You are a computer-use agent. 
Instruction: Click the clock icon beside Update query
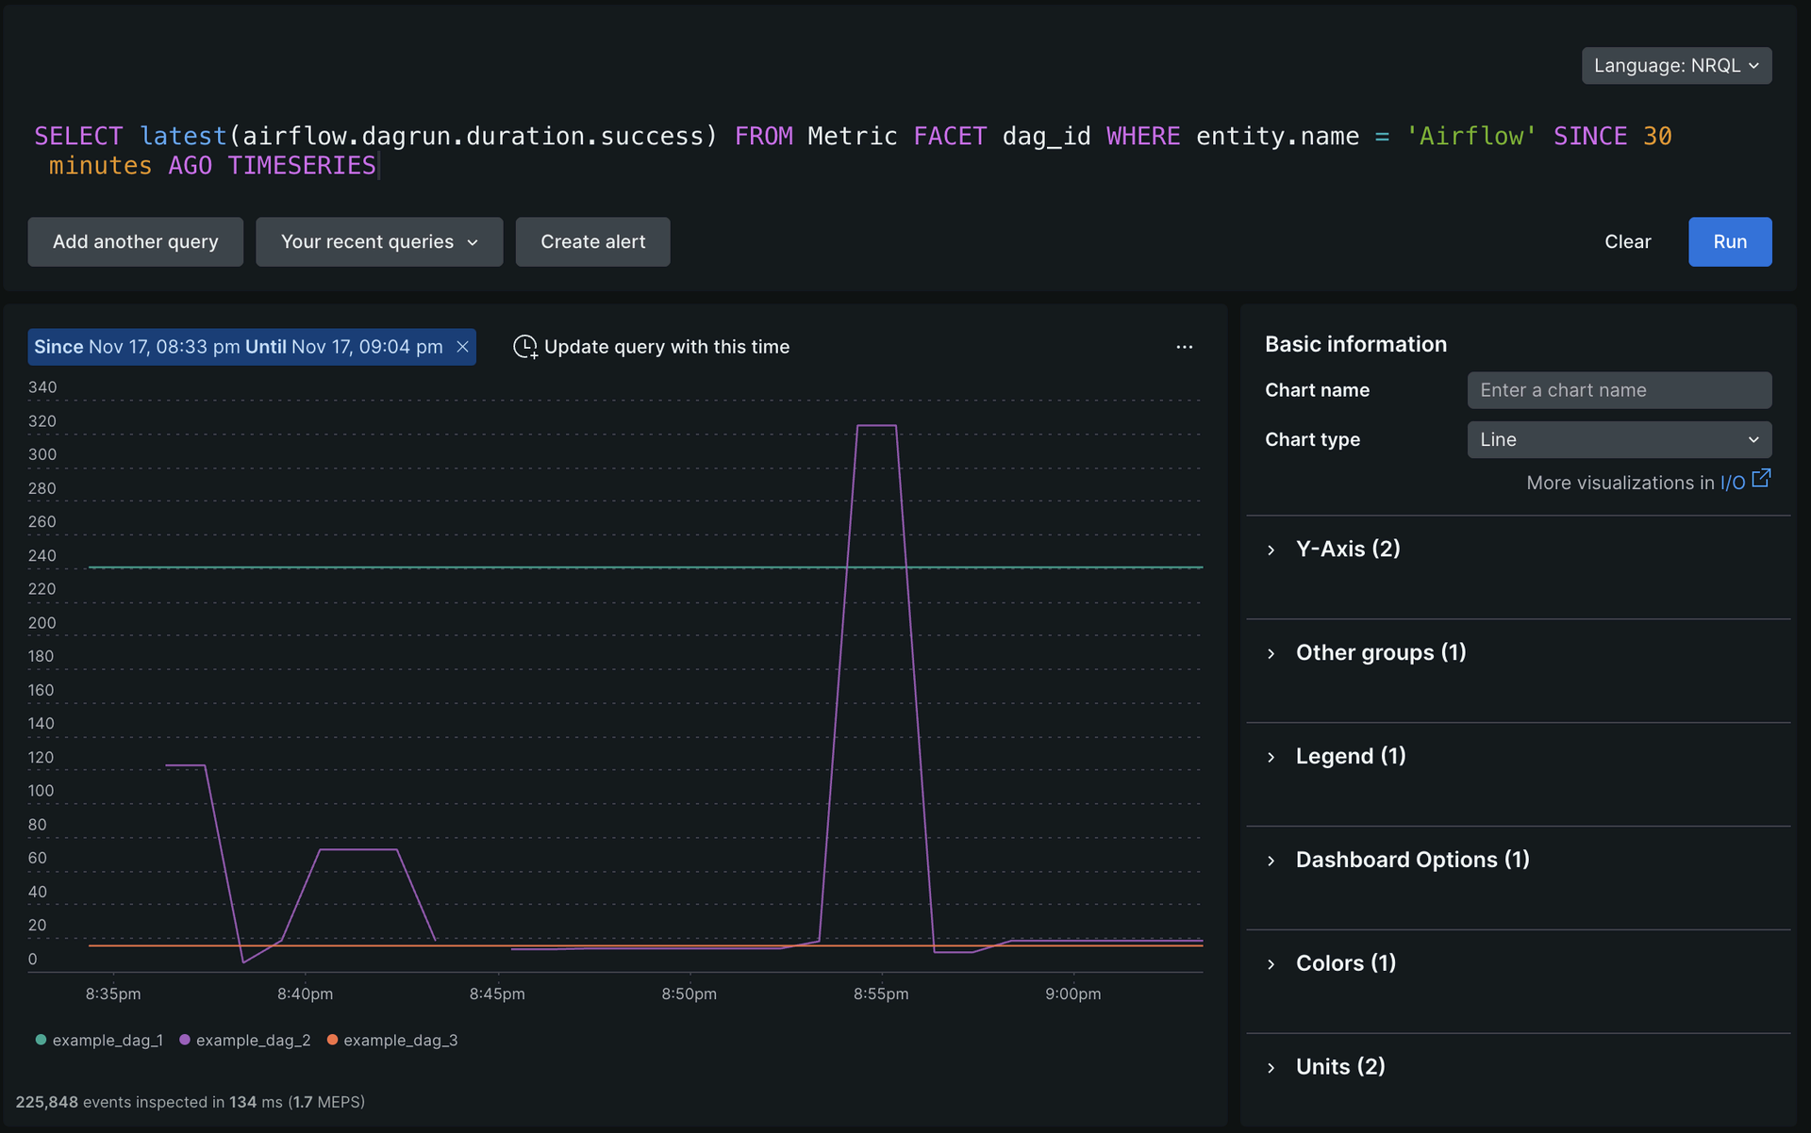524,347
